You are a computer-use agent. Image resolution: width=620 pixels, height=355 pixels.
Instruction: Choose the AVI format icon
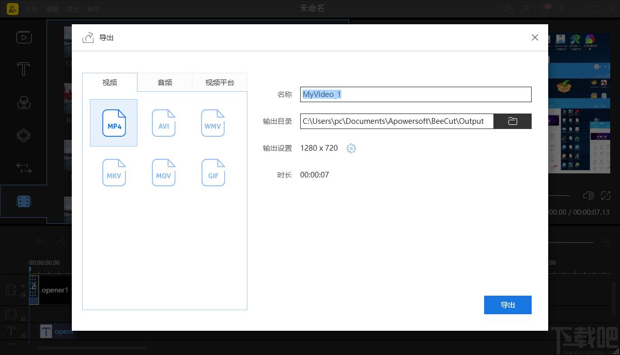(163, 123)
